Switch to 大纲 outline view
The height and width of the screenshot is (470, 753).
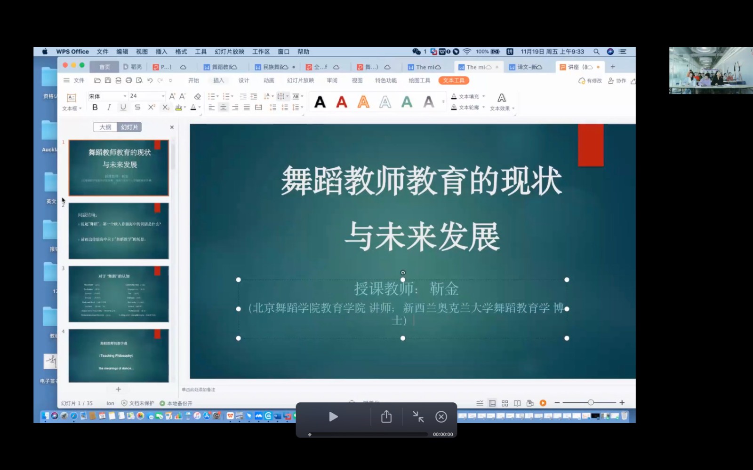[x=105, y=127]
